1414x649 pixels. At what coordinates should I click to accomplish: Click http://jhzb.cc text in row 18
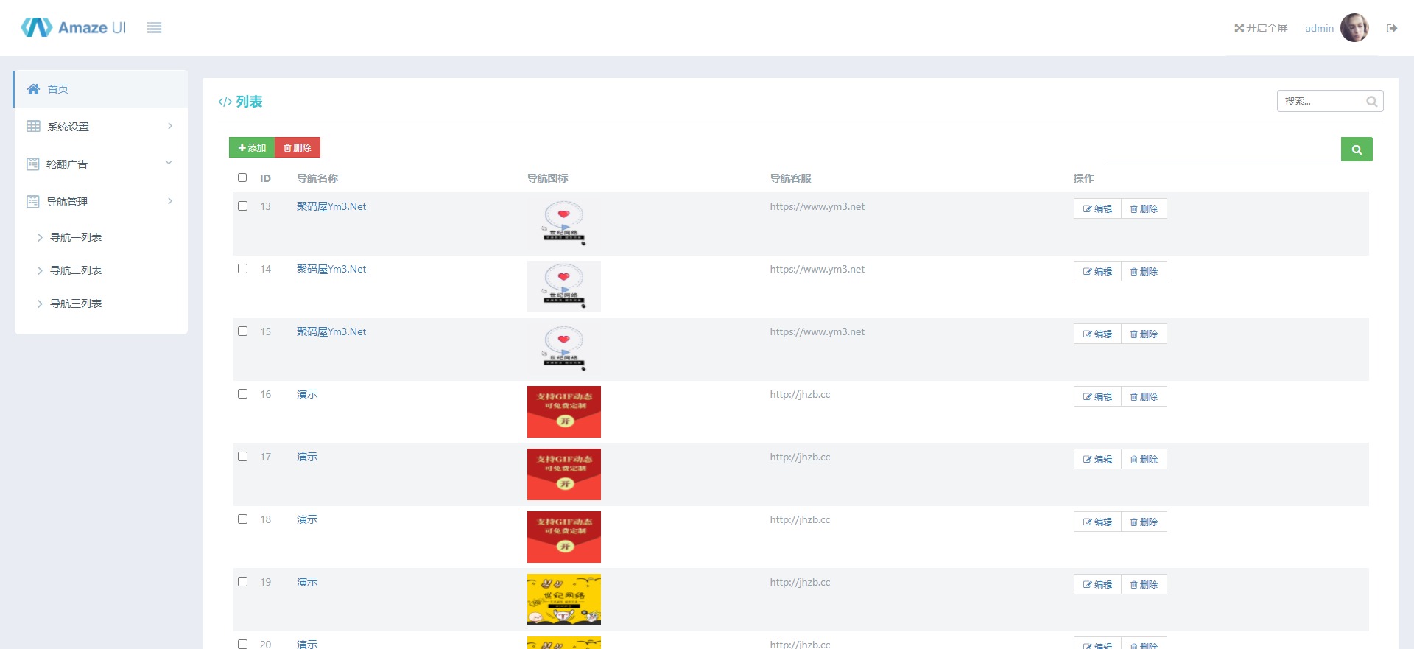click(800, 519)
